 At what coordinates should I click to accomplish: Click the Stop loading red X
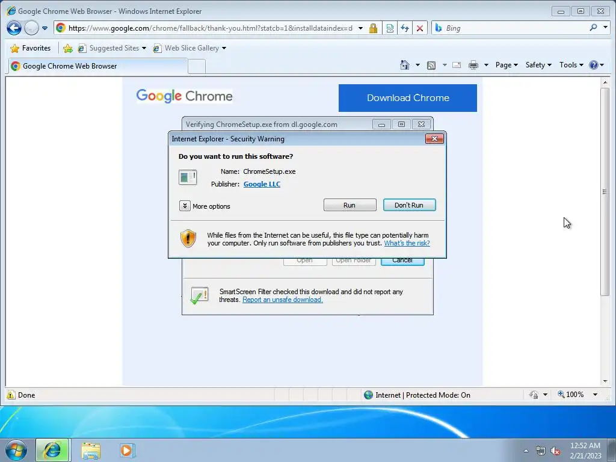click(420, 28)
